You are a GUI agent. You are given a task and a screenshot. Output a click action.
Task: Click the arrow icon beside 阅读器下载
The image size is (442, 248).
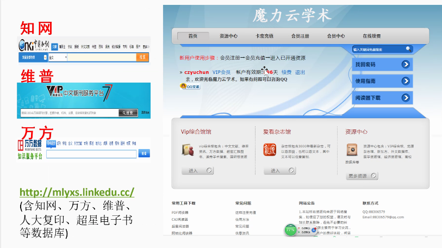(406, 97)
